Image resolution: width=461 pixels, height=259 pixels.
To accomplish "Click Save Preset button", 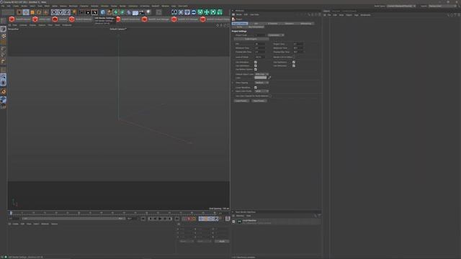I will [x=259, y=101].
